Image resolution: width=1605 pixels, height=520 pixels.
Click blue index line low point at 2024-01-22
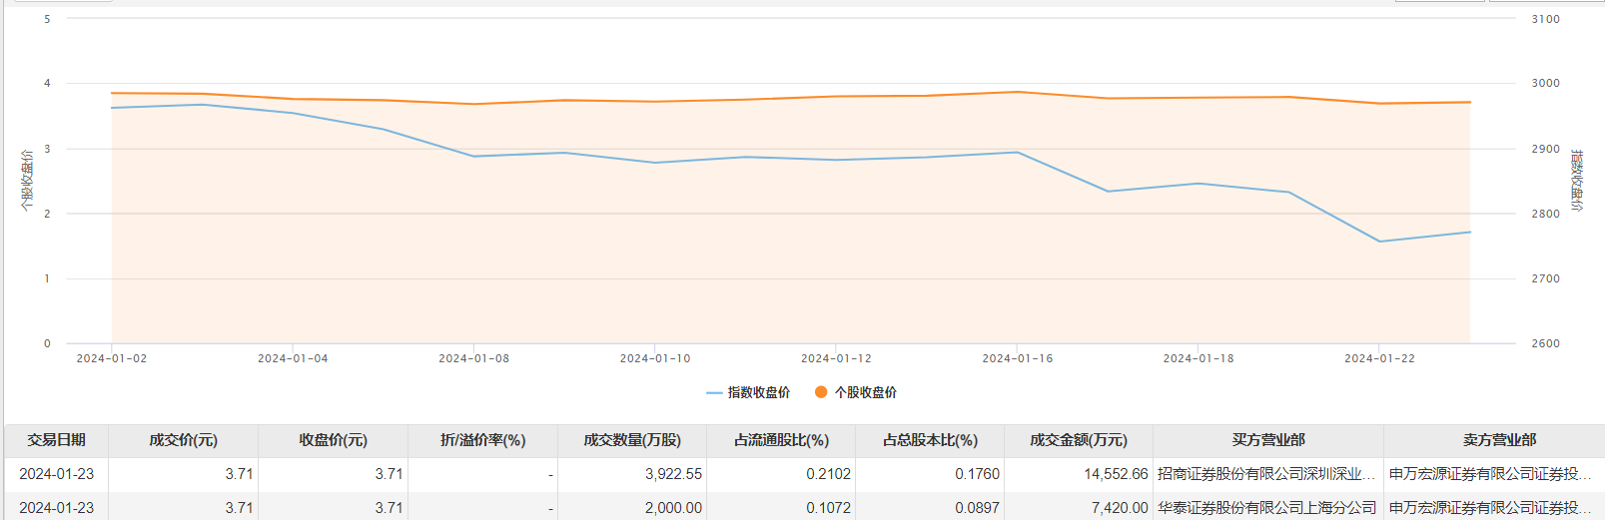point(1379,242)
